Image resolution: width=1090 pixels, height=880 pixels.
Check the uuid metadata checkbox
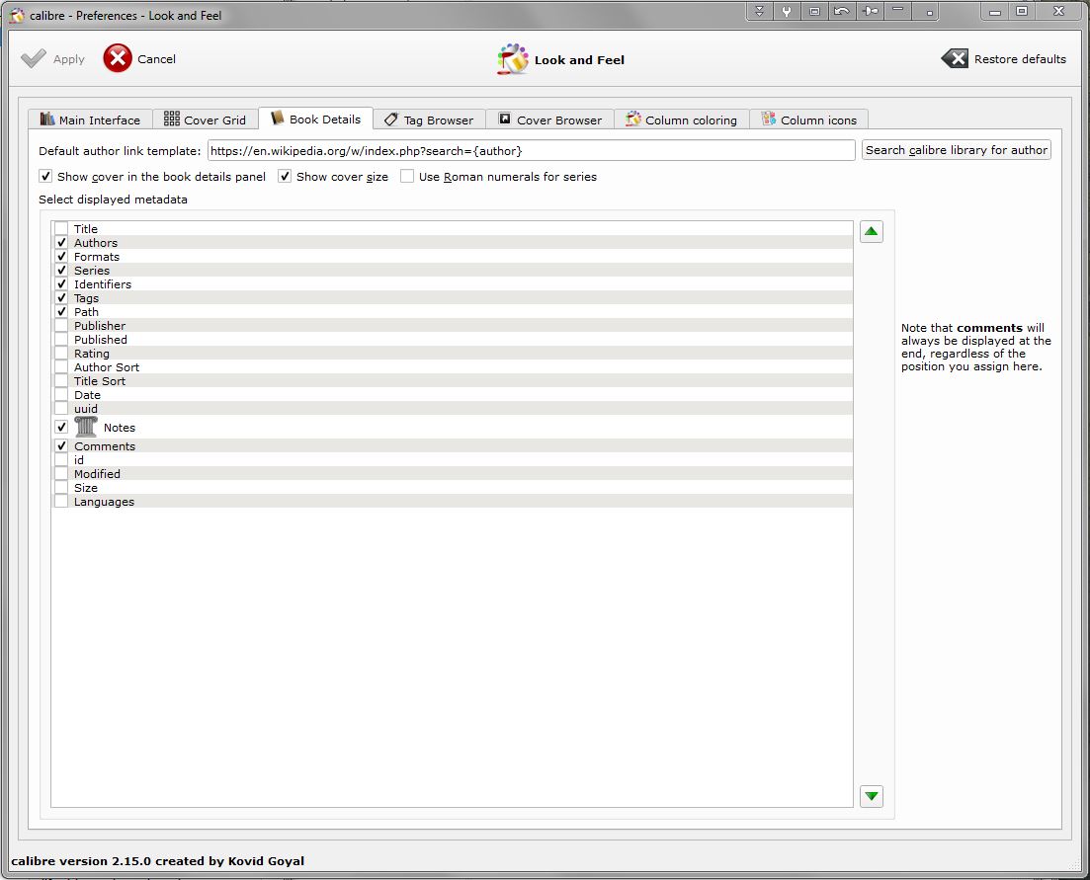(62, 409)
